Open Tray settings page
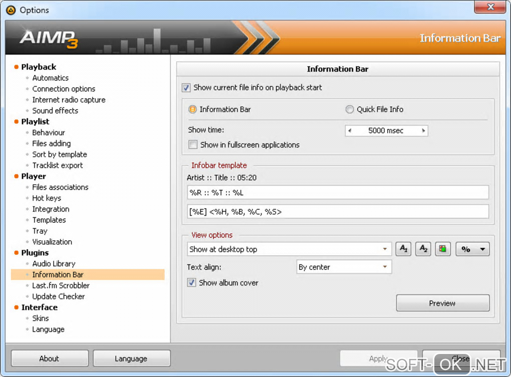Viewport: 511px width, 377px height. 40,231
